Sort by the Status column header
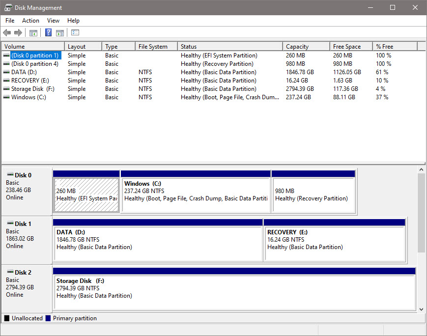Image resolution: width=427 pixels, height=336 pixels. [230, 47]
